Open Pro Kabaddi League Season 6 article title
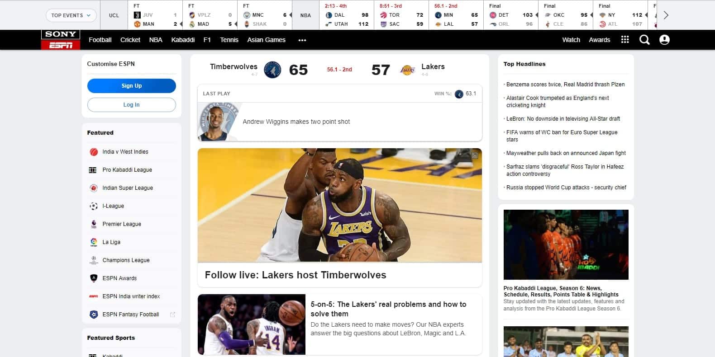This screenshot has width=715, height=357. point(561,291)
